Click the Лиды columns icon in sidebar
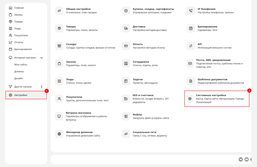 click(10, 29)
